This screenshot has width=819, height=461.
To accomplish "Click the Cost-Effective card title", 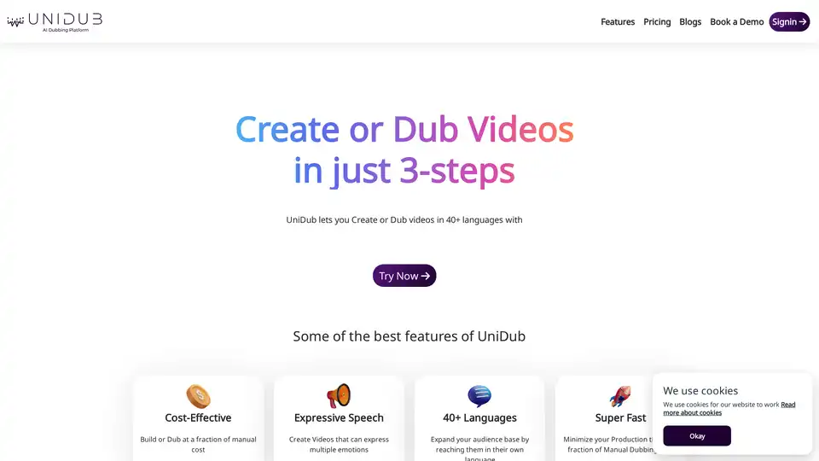I will pos(198,418).
